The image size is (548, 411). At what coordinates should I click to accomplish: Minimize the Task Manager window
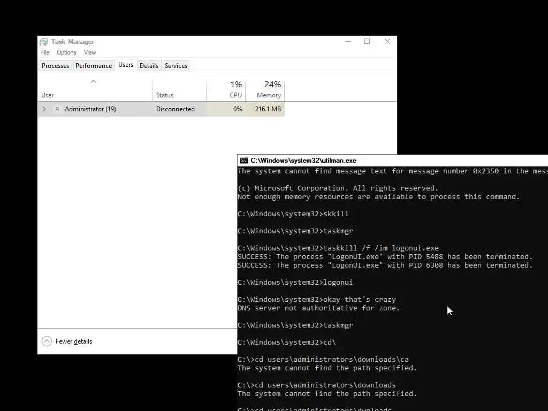(348, 41)
